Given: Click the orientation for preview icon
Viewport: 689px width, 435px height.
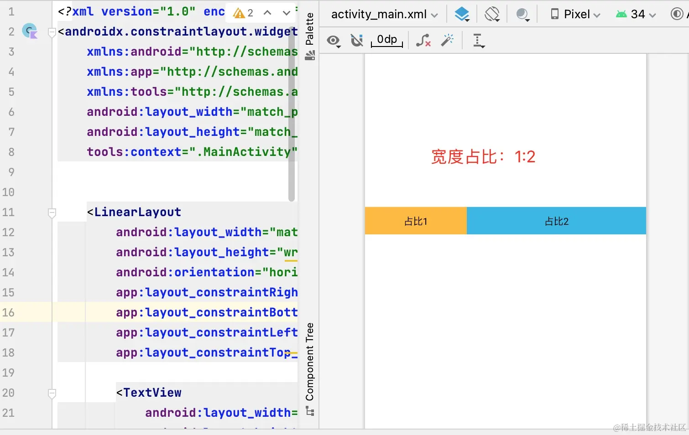Looking at the screenshot, I should click(x=492, y=15).
